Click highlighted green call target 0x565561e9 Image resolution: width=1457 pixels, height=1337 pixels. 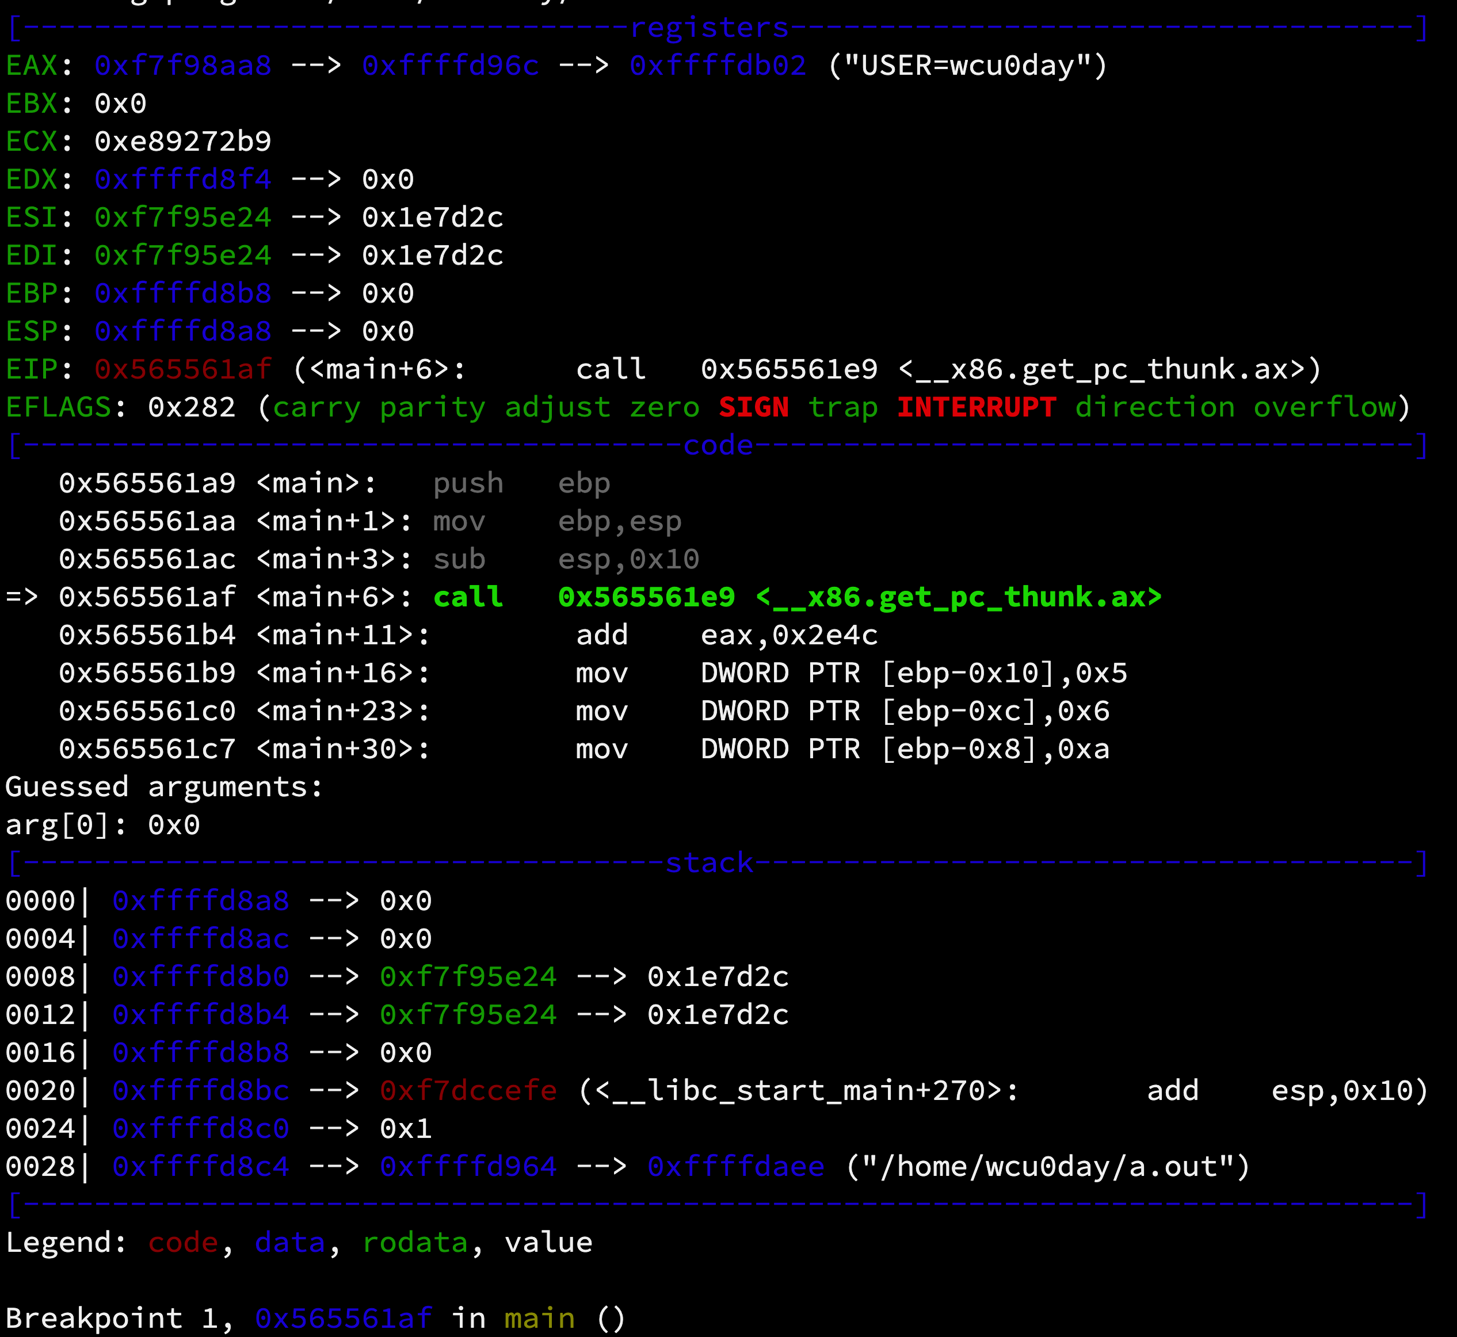[647, 597]
